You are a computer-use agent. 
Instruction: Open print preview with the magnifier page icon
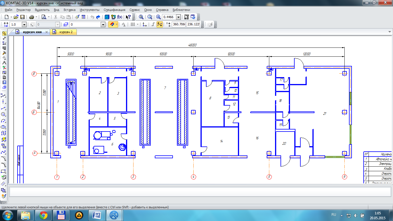(x=44, y=17)
